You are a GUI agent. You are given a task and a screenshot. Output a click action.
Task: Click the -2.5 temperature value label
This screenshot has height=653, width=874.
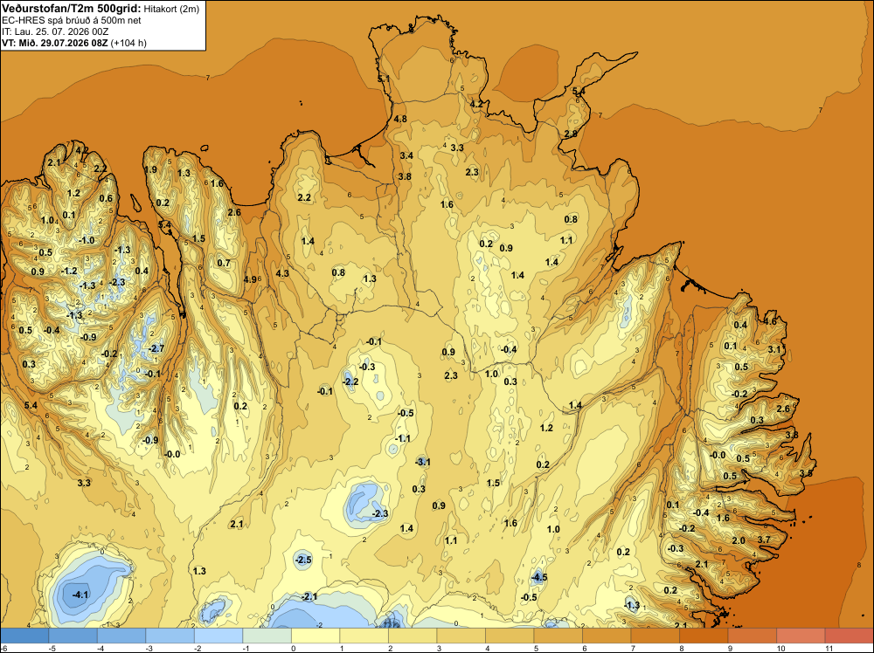304,560
